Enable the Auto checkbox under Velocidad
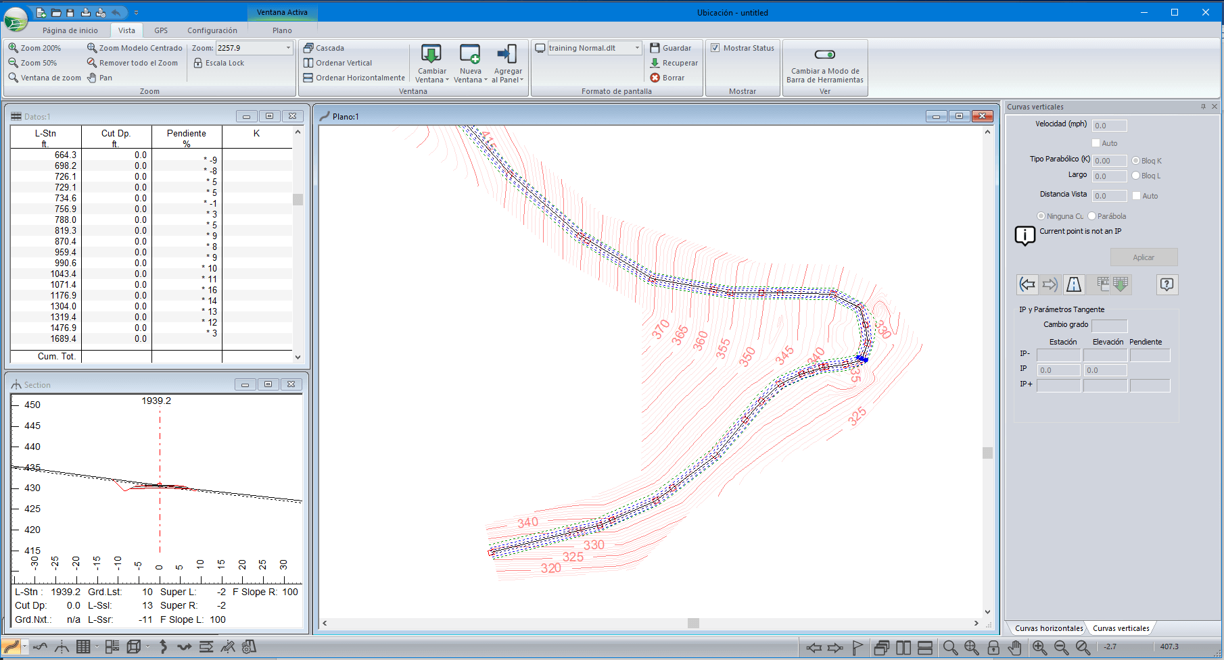The width and height of the screenshot is (1224, 660). tap(1096, 143)
